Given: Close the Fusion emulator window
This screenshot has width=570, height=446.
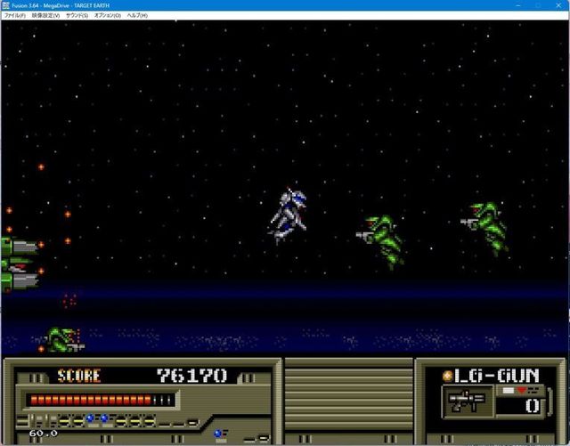Looking at the screenshot, I should 558,5.
